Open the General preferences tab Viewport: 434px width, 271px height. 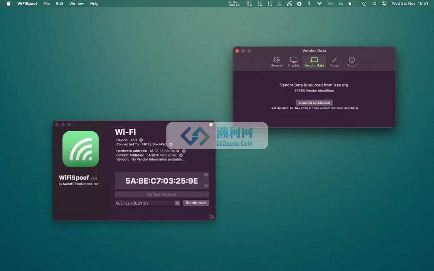click(276, 62)
